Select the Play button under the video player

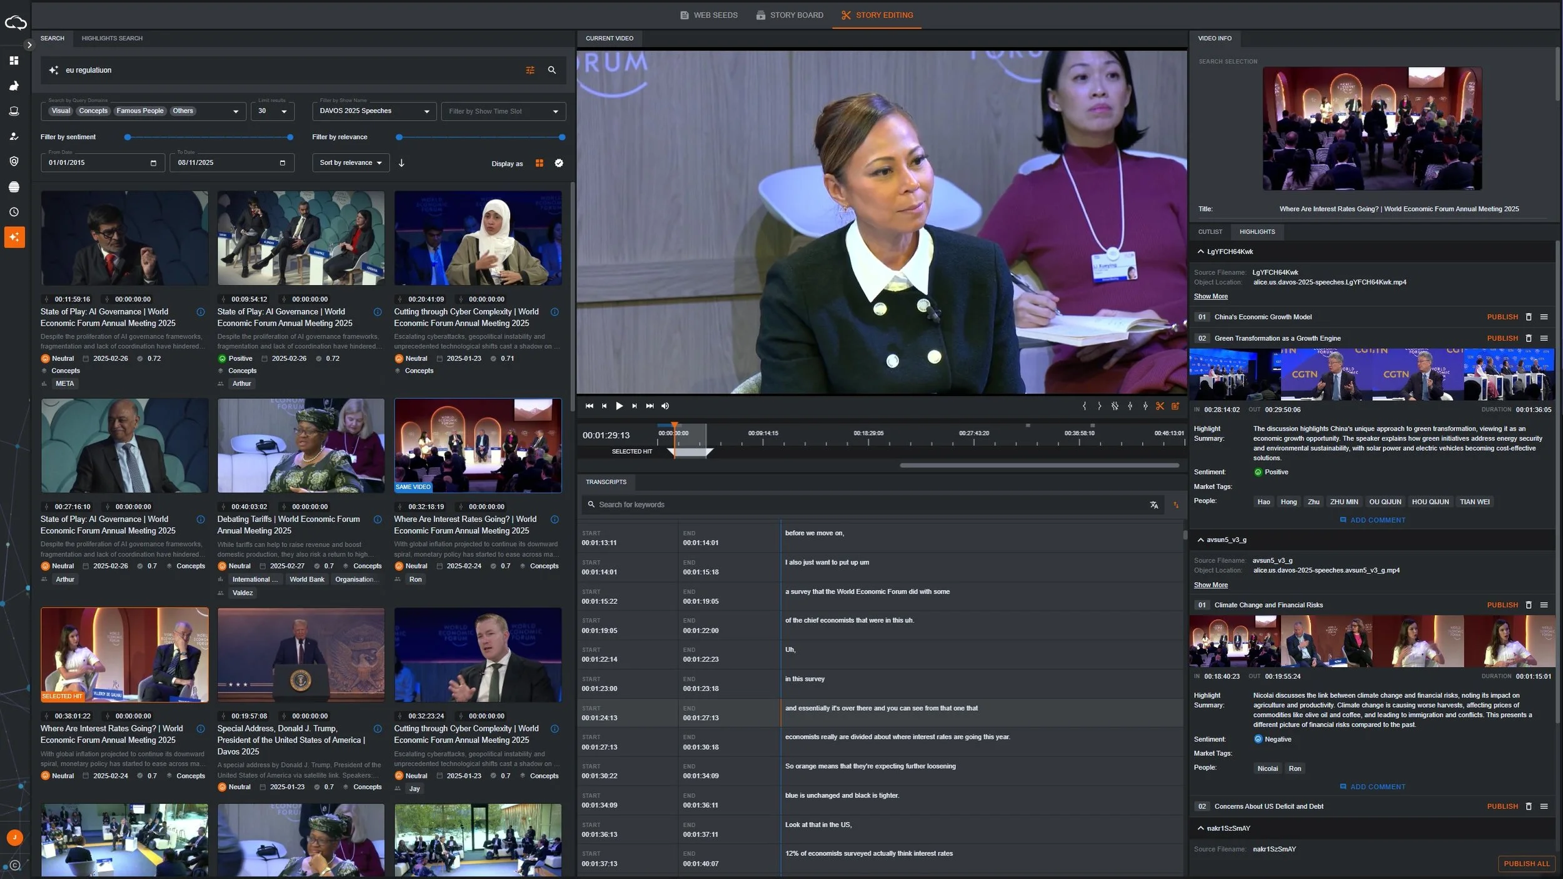click(x=619, y=406)
